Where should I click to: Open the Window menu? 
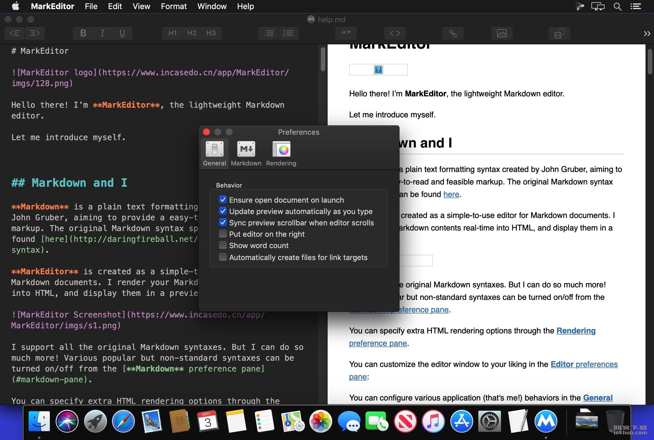[212, 6]
